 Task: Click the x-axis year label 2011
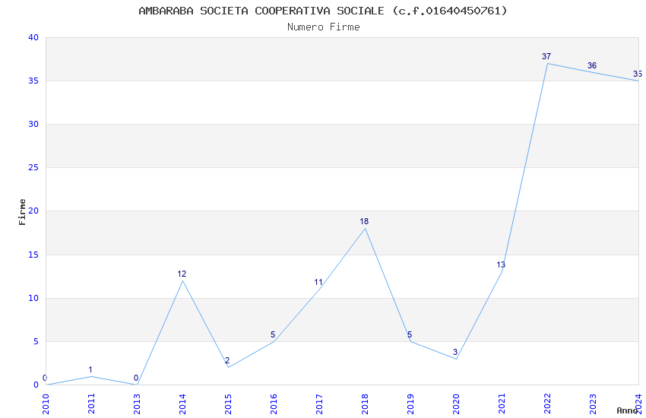(x=91, y=404)
